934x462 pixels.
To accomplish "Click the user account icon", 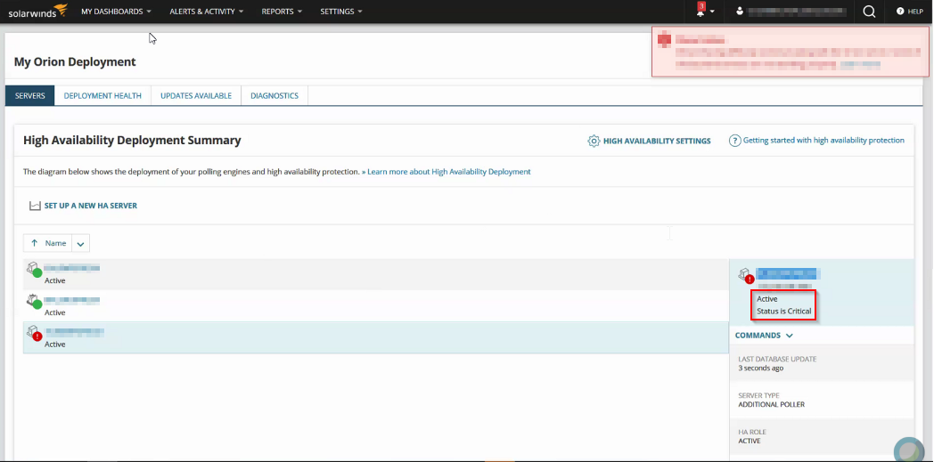I will pos(740,12).
